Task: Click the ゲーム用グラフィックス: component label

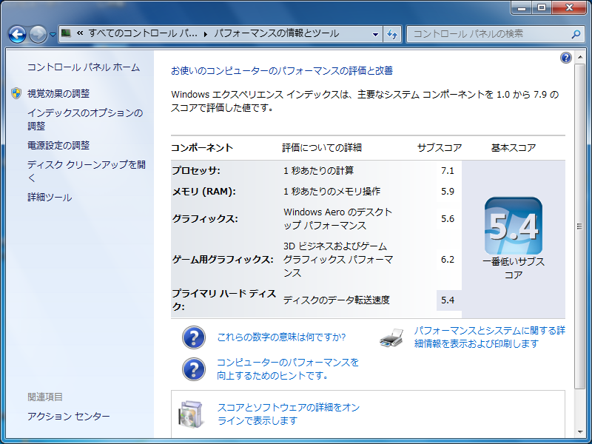Action: (x=223, y=260)
